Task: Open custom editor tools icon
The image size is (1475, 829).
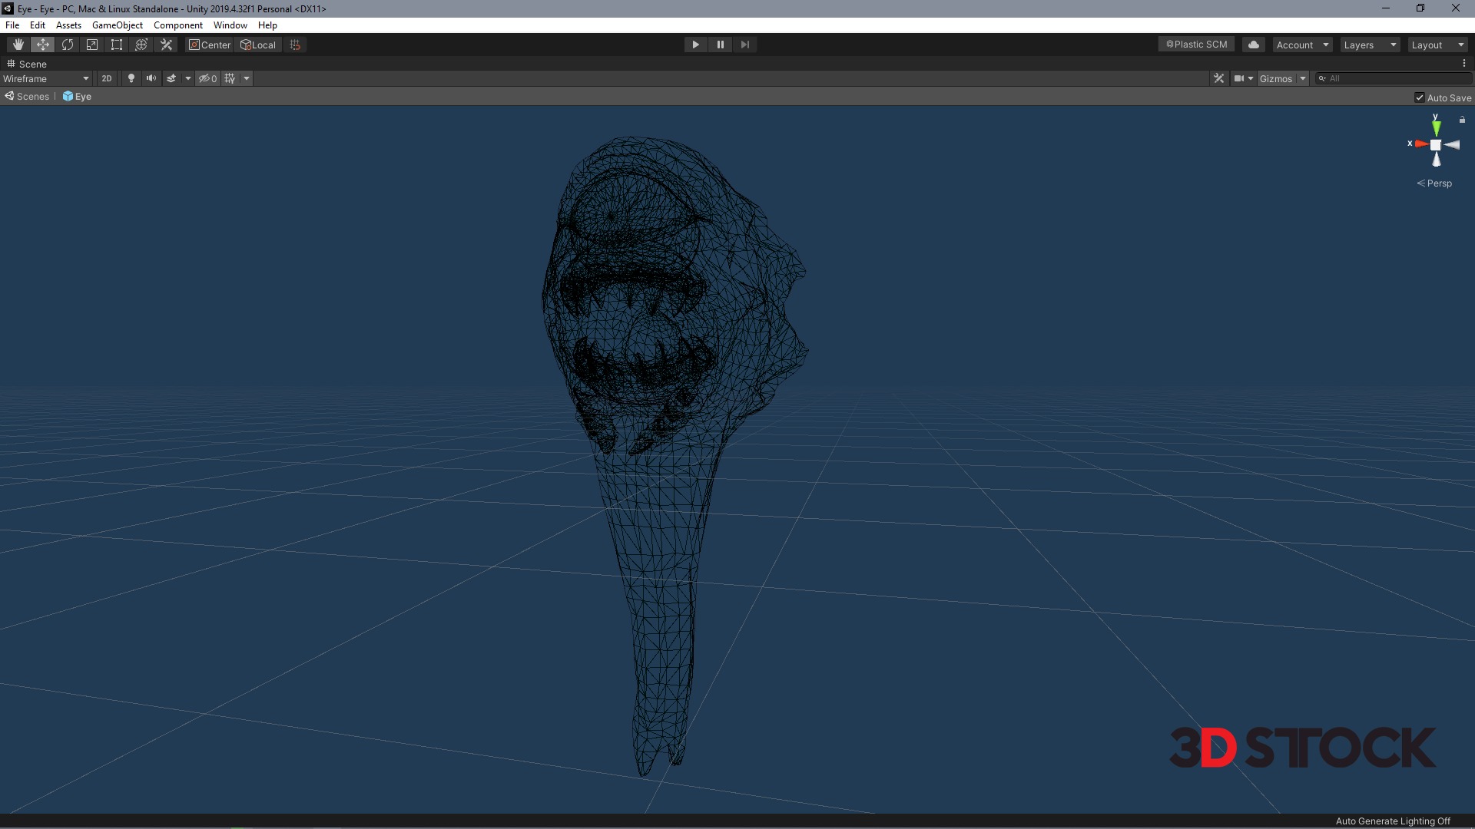Action: coord(166,45)
